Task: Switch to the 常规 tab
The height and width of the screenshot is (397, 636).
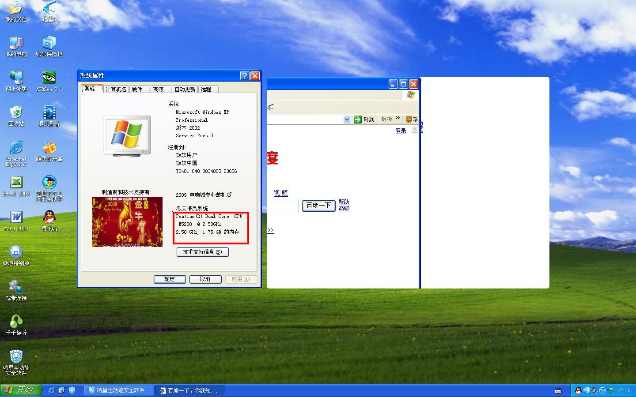Action: point(92,88)
